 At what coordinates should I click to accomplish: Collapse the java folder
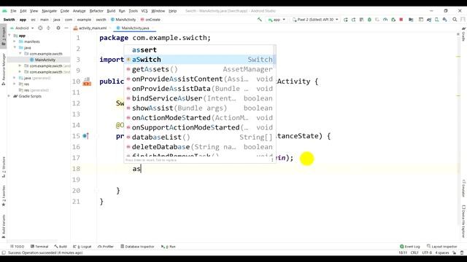pos(15,47)
